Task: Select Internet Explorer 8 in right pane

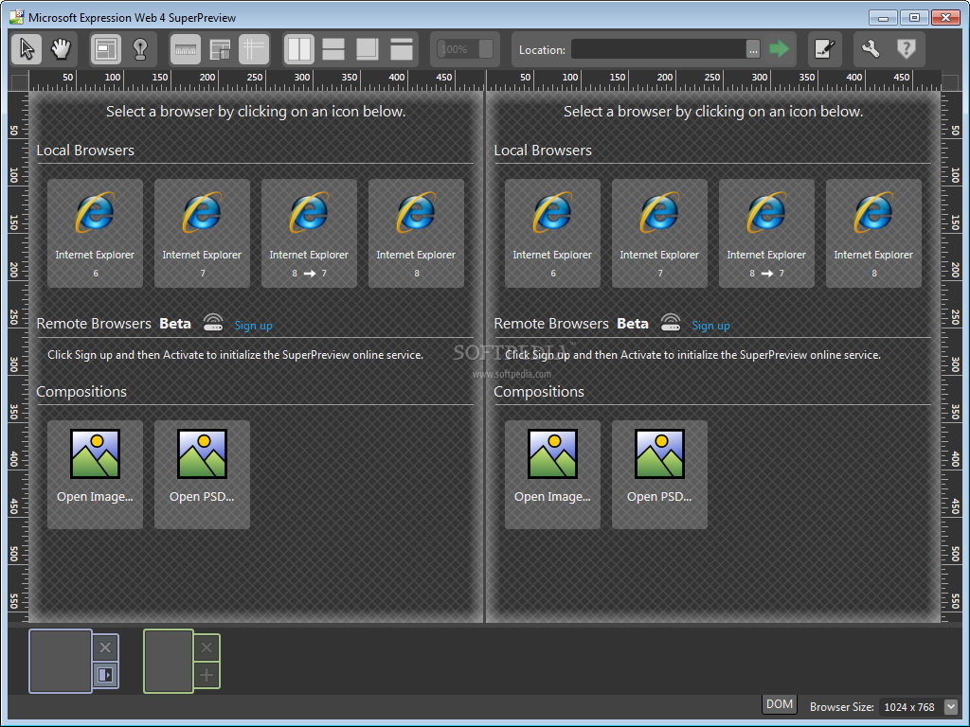Action: [873, 234]
